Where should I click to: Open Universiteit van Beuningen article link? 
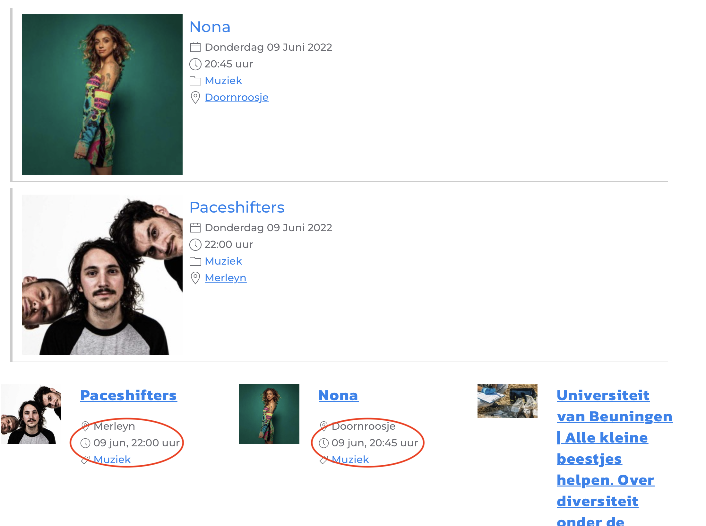pyautogui.click(x=614, y=457)
